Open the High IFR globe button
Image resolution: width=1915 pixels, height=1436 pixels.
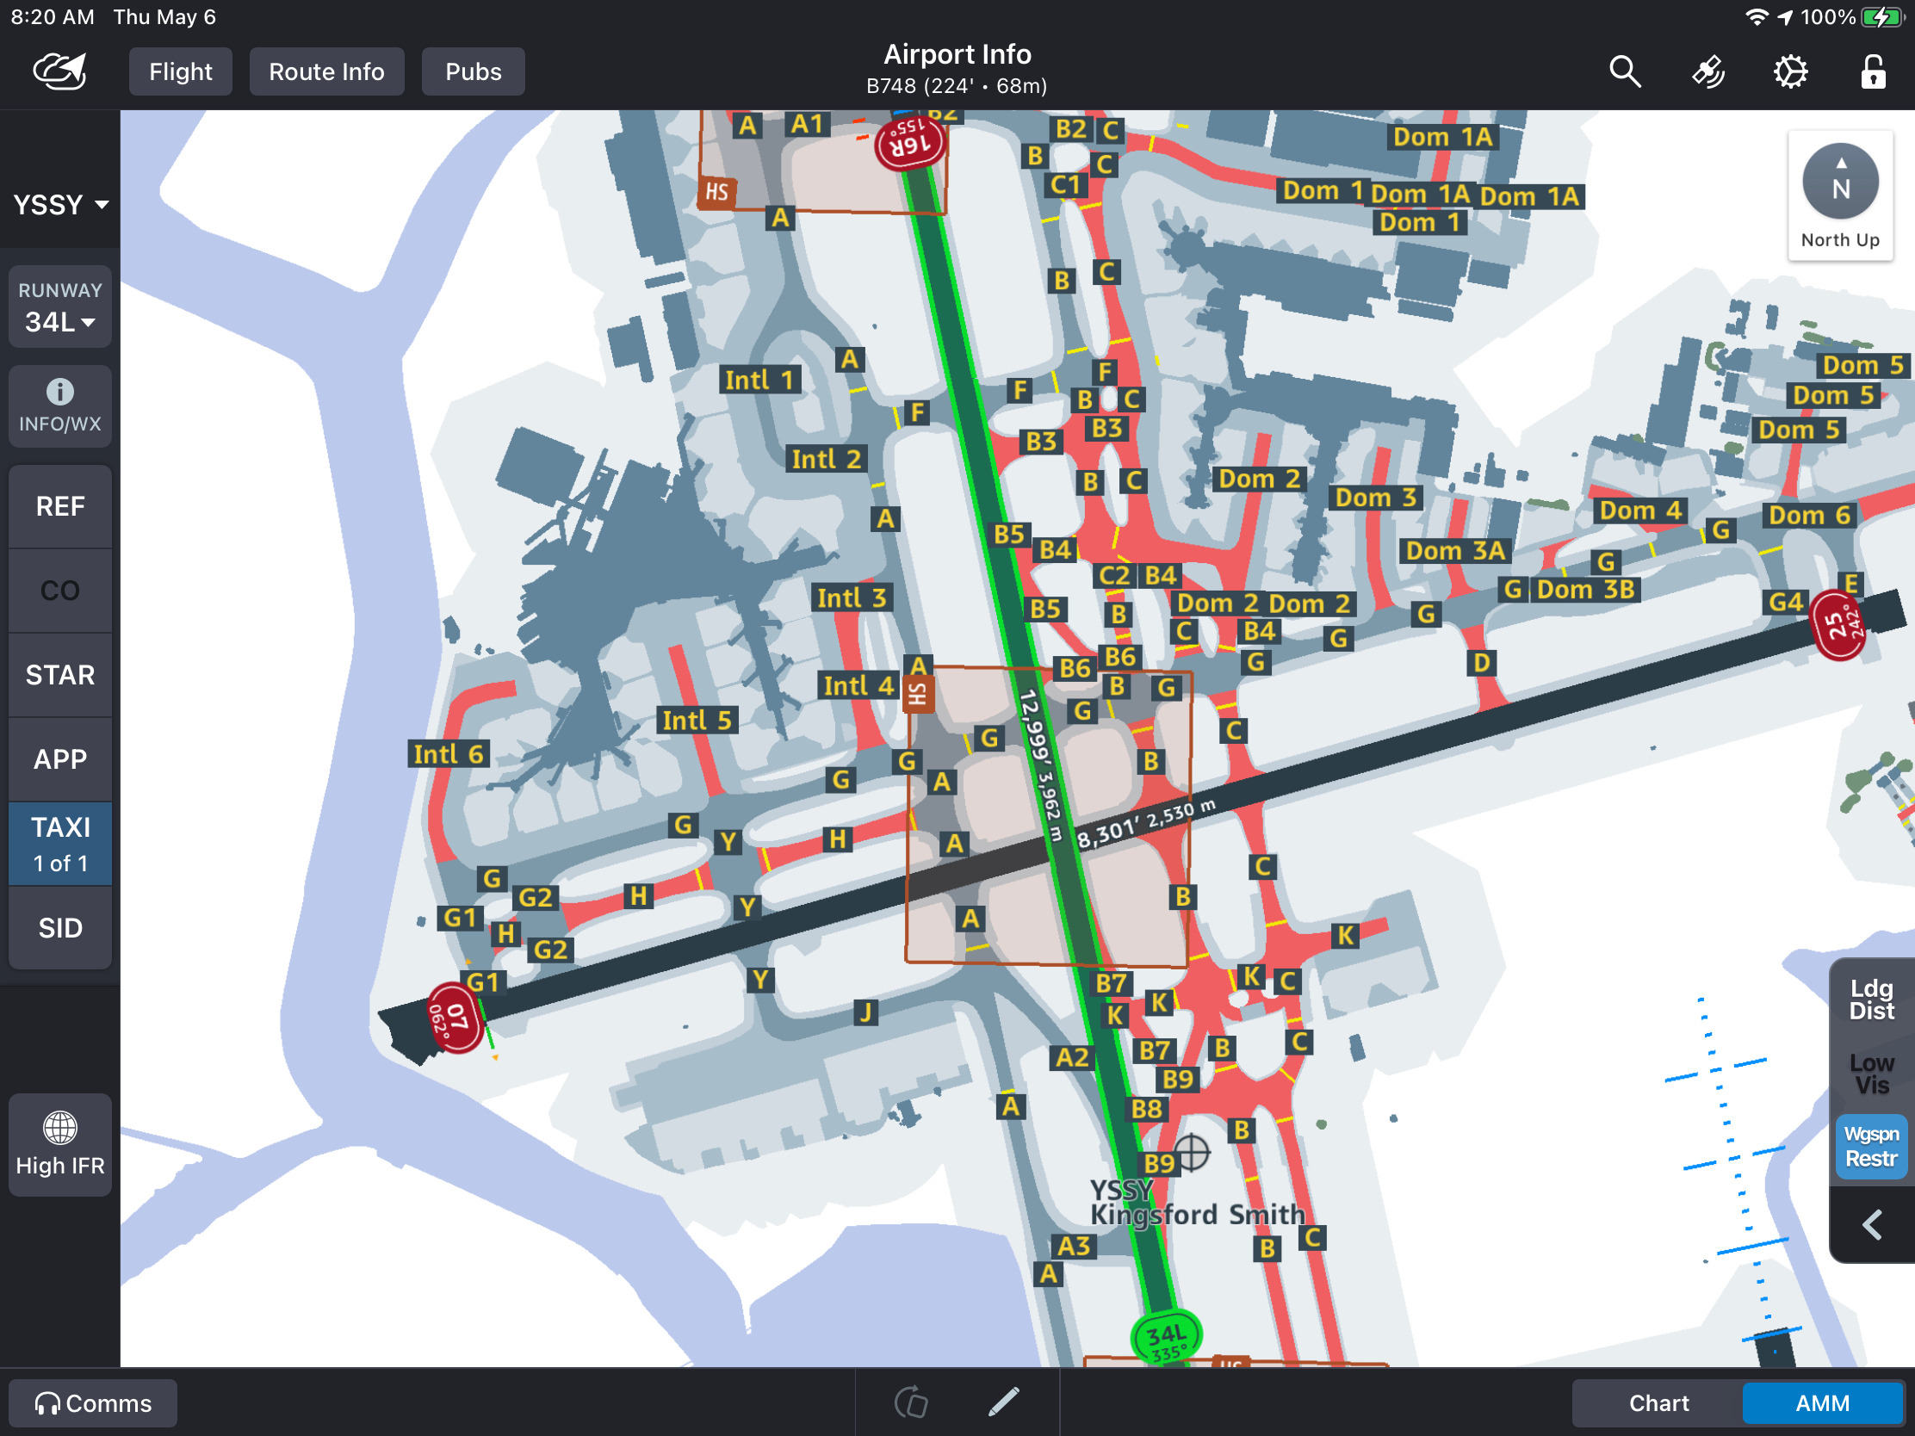tap(59, 1144)
